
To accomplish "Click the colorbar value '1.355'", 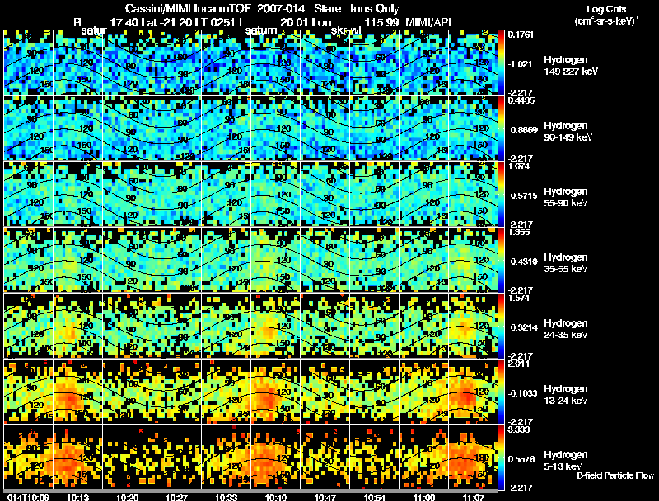I will (519, 232).
